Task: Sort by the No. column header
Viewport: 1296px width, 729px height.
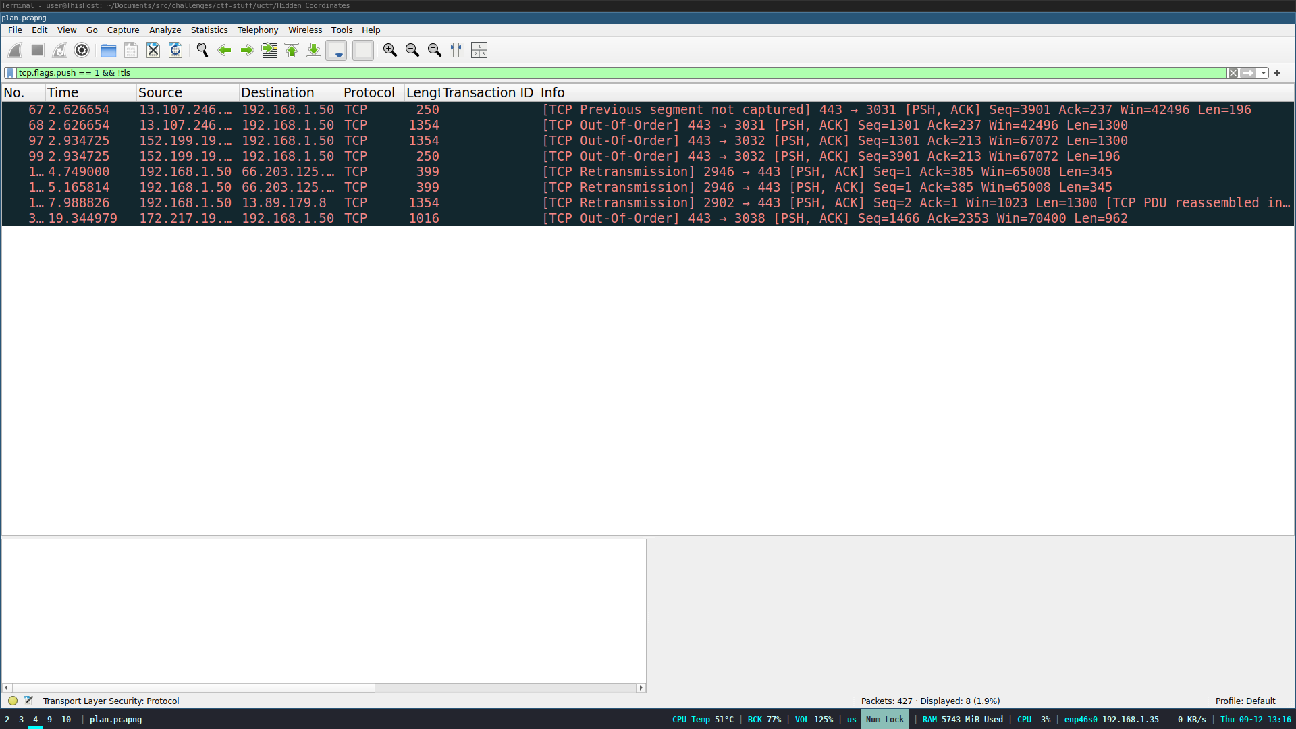Action: click(24, 92)
